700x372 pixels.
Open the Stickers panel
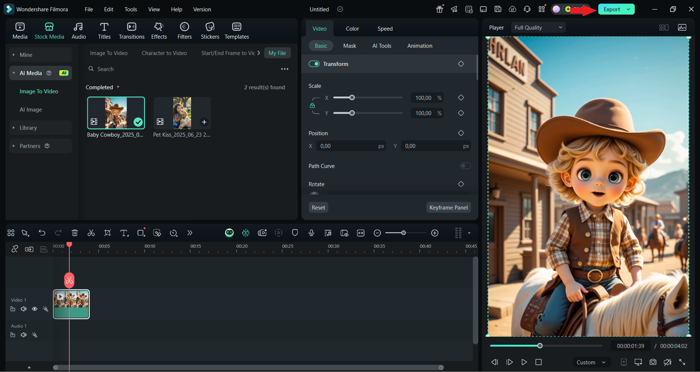(x=210, y=31)
